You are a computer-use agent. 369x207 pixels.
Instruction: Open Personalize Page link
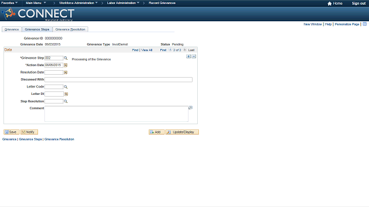(x=347, y=24)
